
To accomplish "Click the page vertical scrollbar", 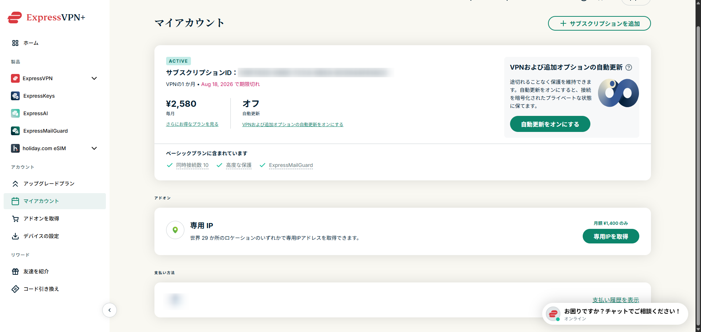I will [698, 175].
